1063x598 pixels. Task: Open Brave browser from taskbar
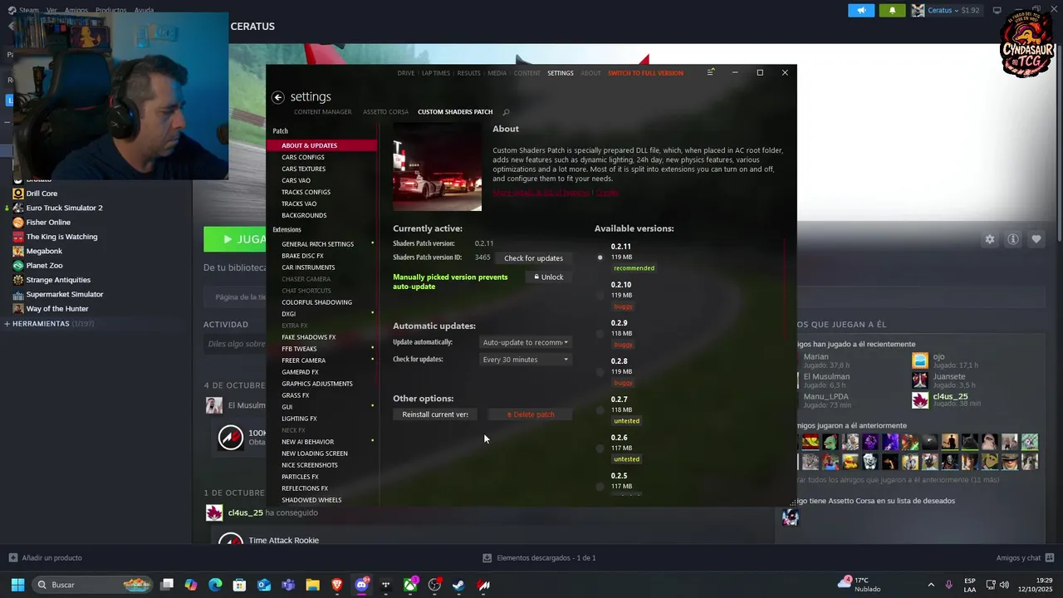coord(337,585)
